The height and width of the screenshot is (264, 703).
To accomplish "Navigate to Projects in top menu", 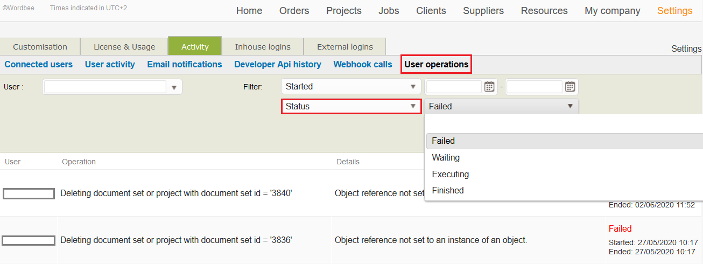I will [x=343, y=11].
